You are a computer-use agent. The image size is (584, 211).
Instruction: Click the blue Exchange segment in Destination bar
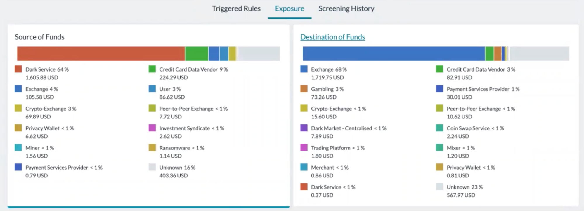click(394, 54)
